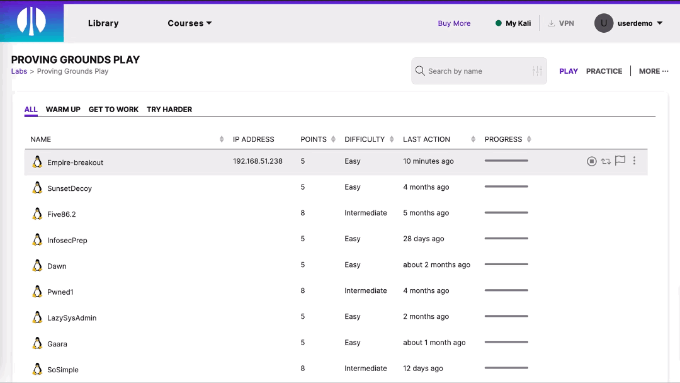Open the MORE menu
Viewport: 680px width, 383px height.
point(653,71)
